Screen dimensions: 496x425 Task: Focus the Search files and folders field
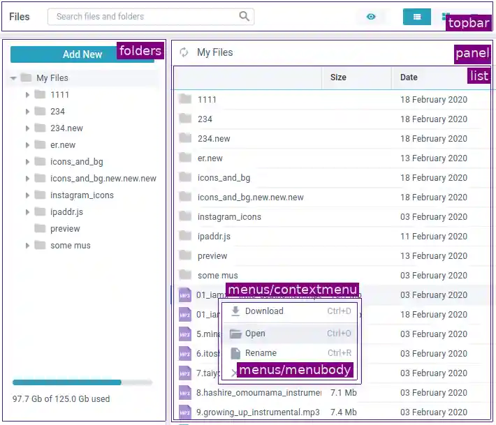click(151, 17)
